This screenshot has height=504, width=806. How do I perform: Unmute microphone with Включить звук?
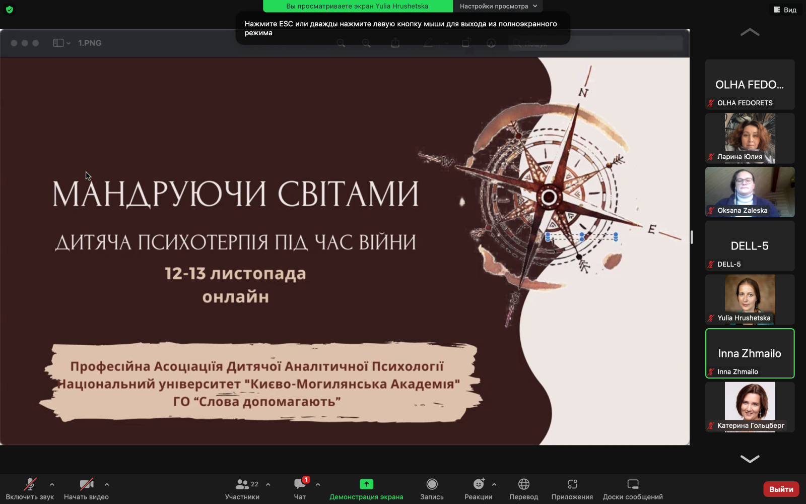tap(30, 484)
